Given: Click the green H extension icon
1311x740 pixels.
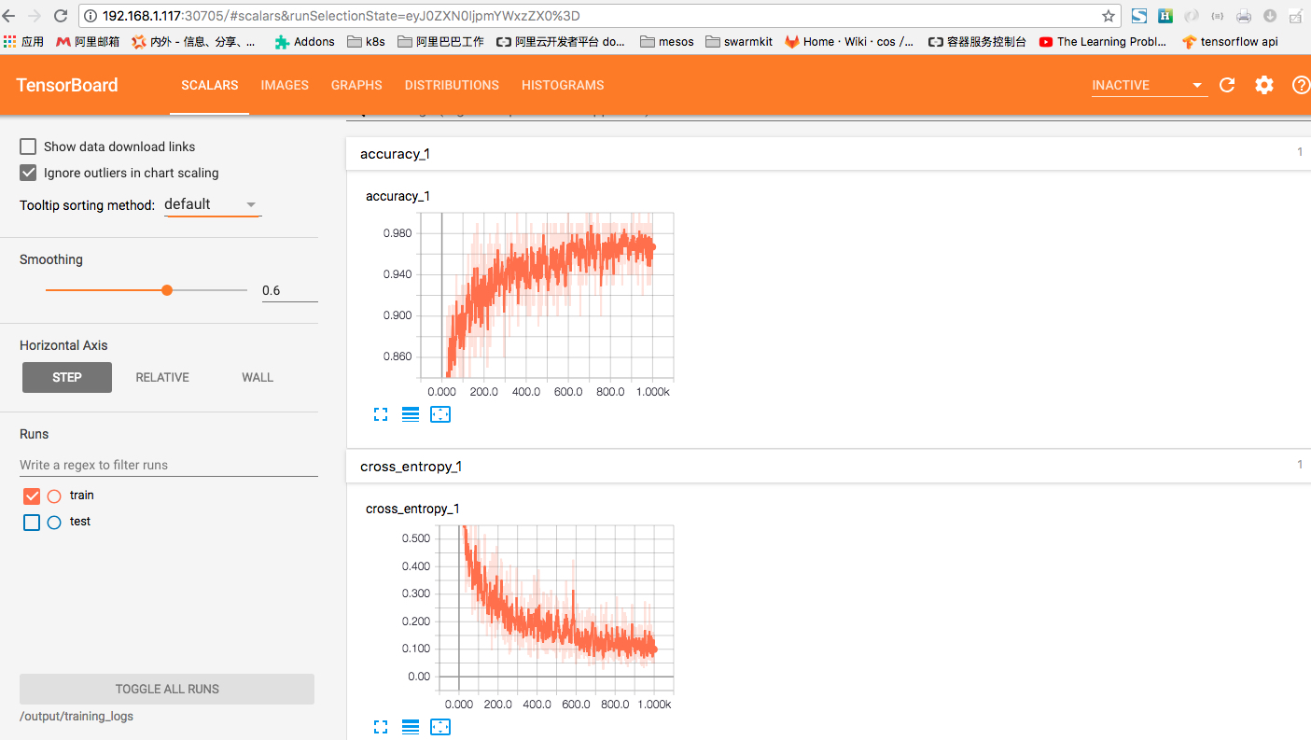Looking at the screenshot, I should click(x=1165, y=16).
